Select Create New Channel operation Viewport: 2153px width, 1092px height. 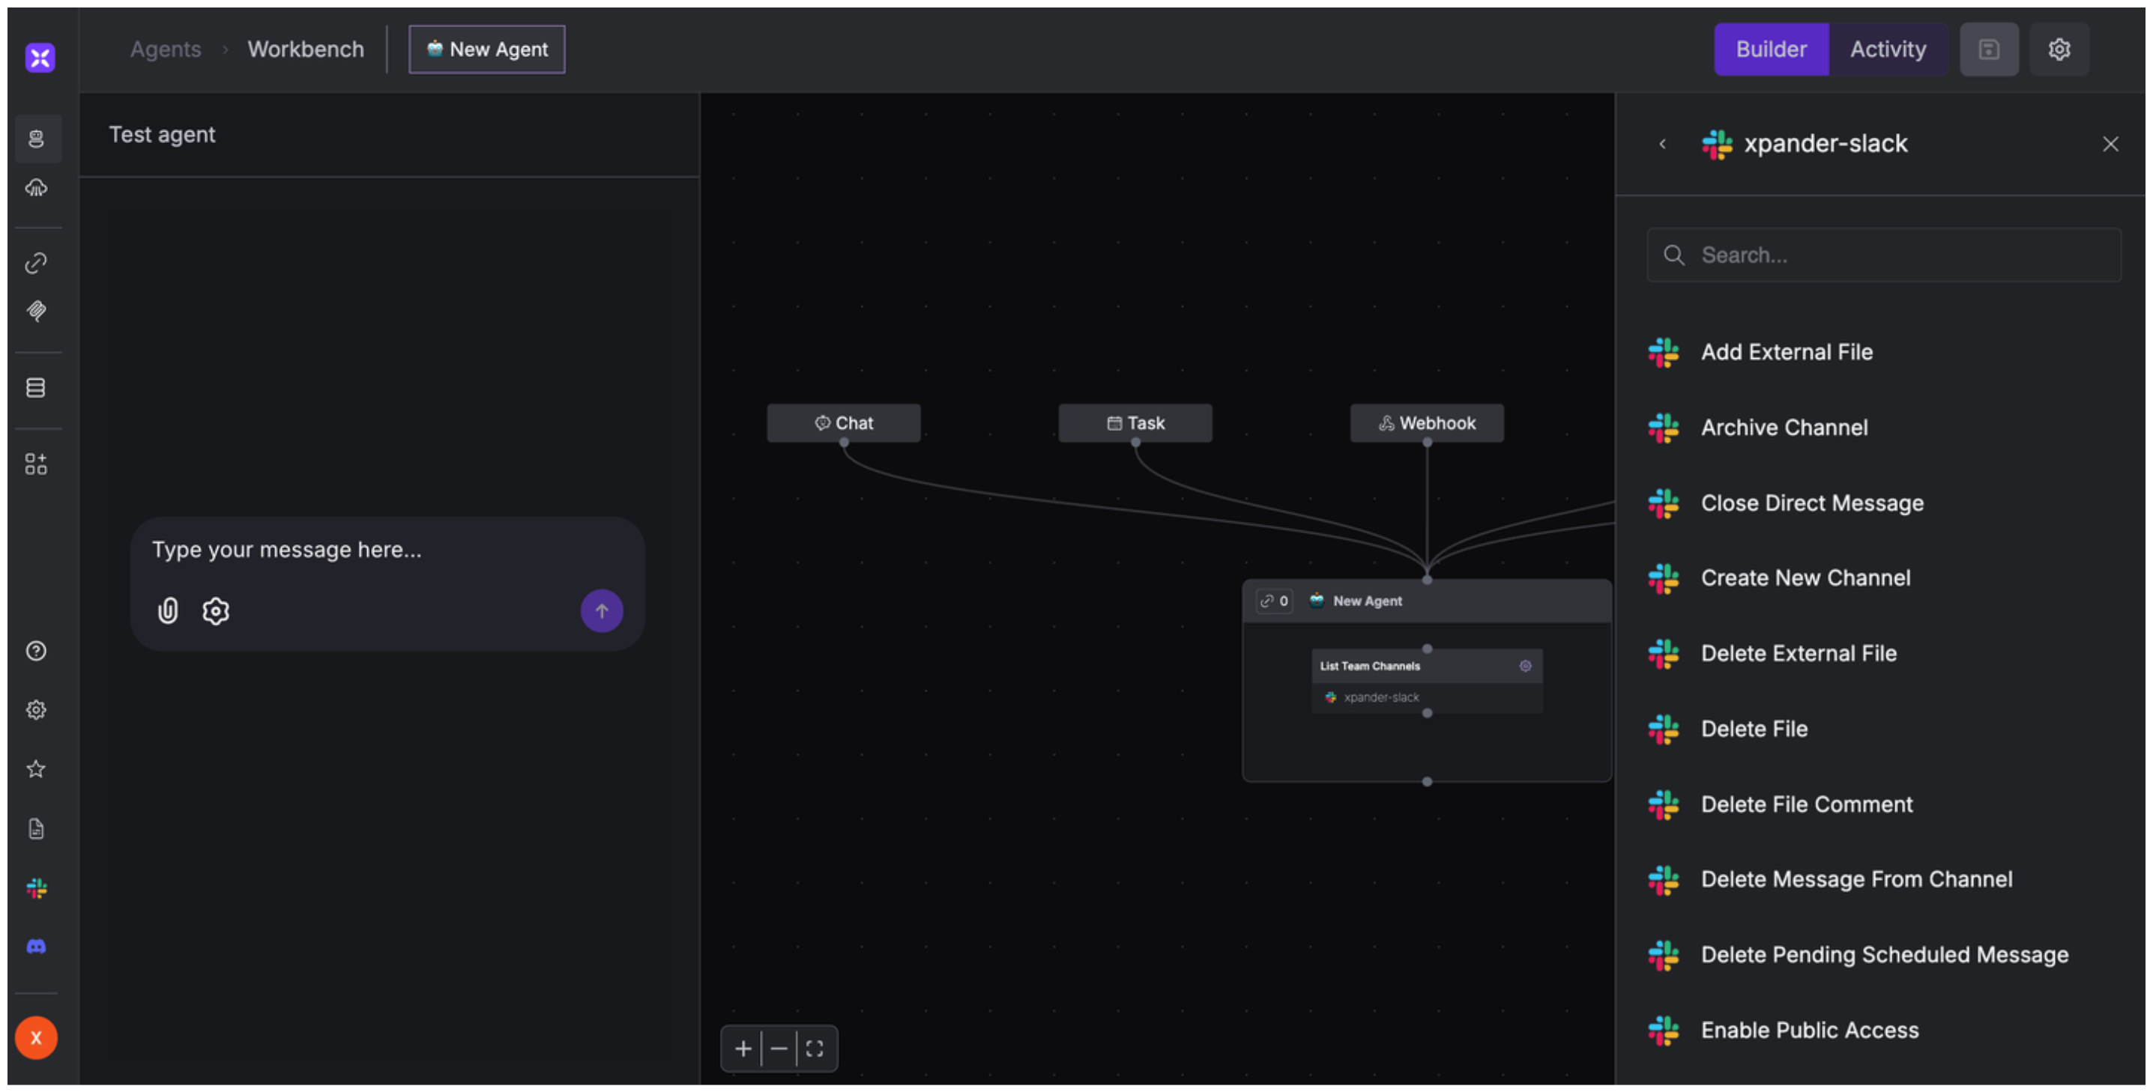(1805, 578)
